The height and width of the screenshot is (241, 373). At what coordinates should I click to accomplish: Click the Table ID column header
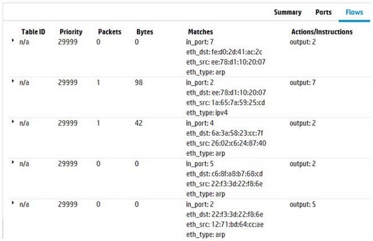coord(33,32)
